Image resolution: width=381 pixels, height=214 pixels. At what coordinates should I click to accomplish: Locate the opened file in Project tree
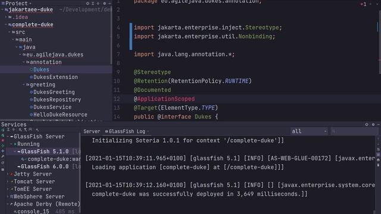pos(88,4)
